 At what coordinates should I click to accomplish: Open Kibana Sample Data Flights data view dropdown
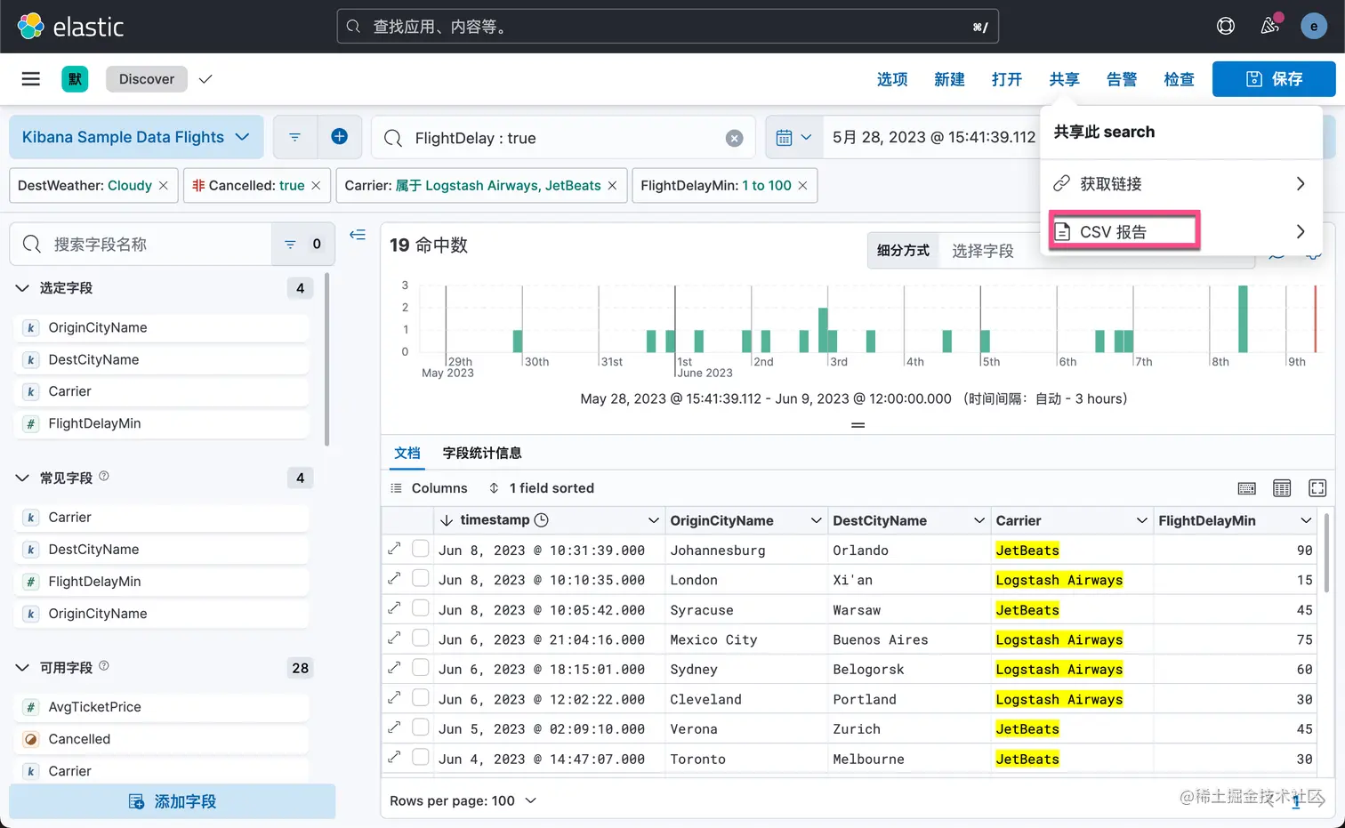tap(136, 137)
